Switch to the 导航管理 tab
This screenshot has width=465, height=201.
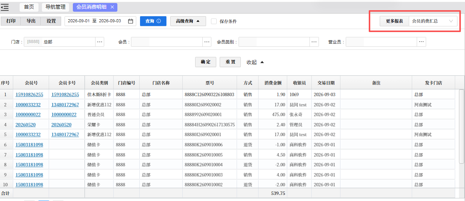(55, 7)
